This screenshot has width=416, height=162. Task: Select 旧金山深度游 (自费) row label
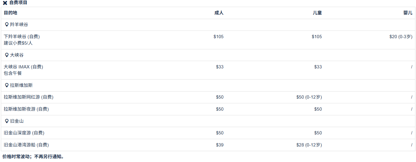point(24,133)
